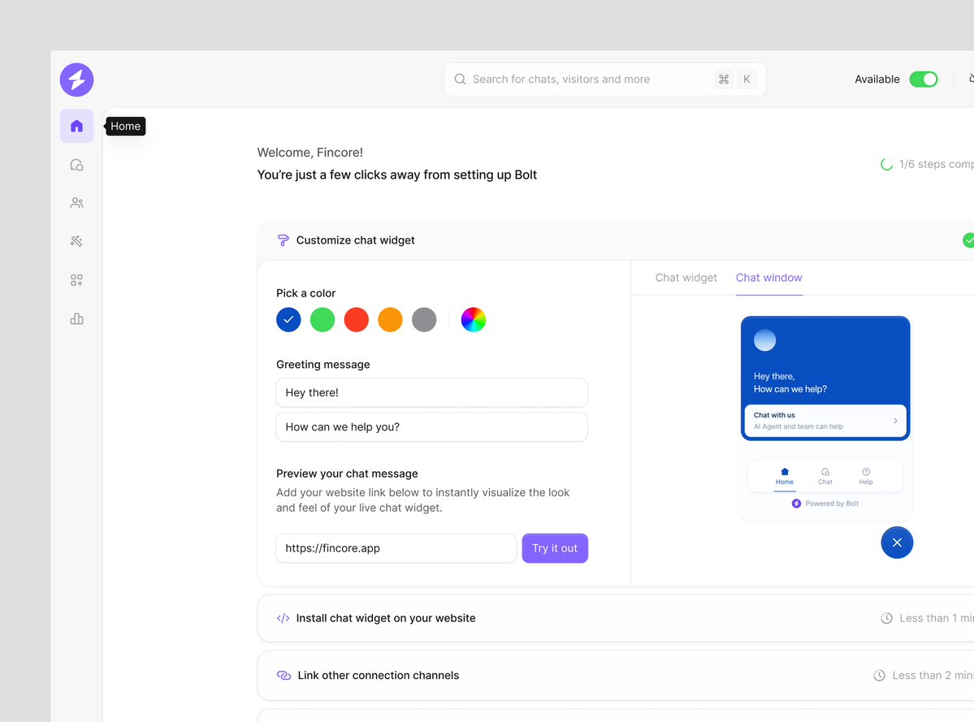Click AI Agent and team can help text
The image size is (974, 722).
pos(799,426)
